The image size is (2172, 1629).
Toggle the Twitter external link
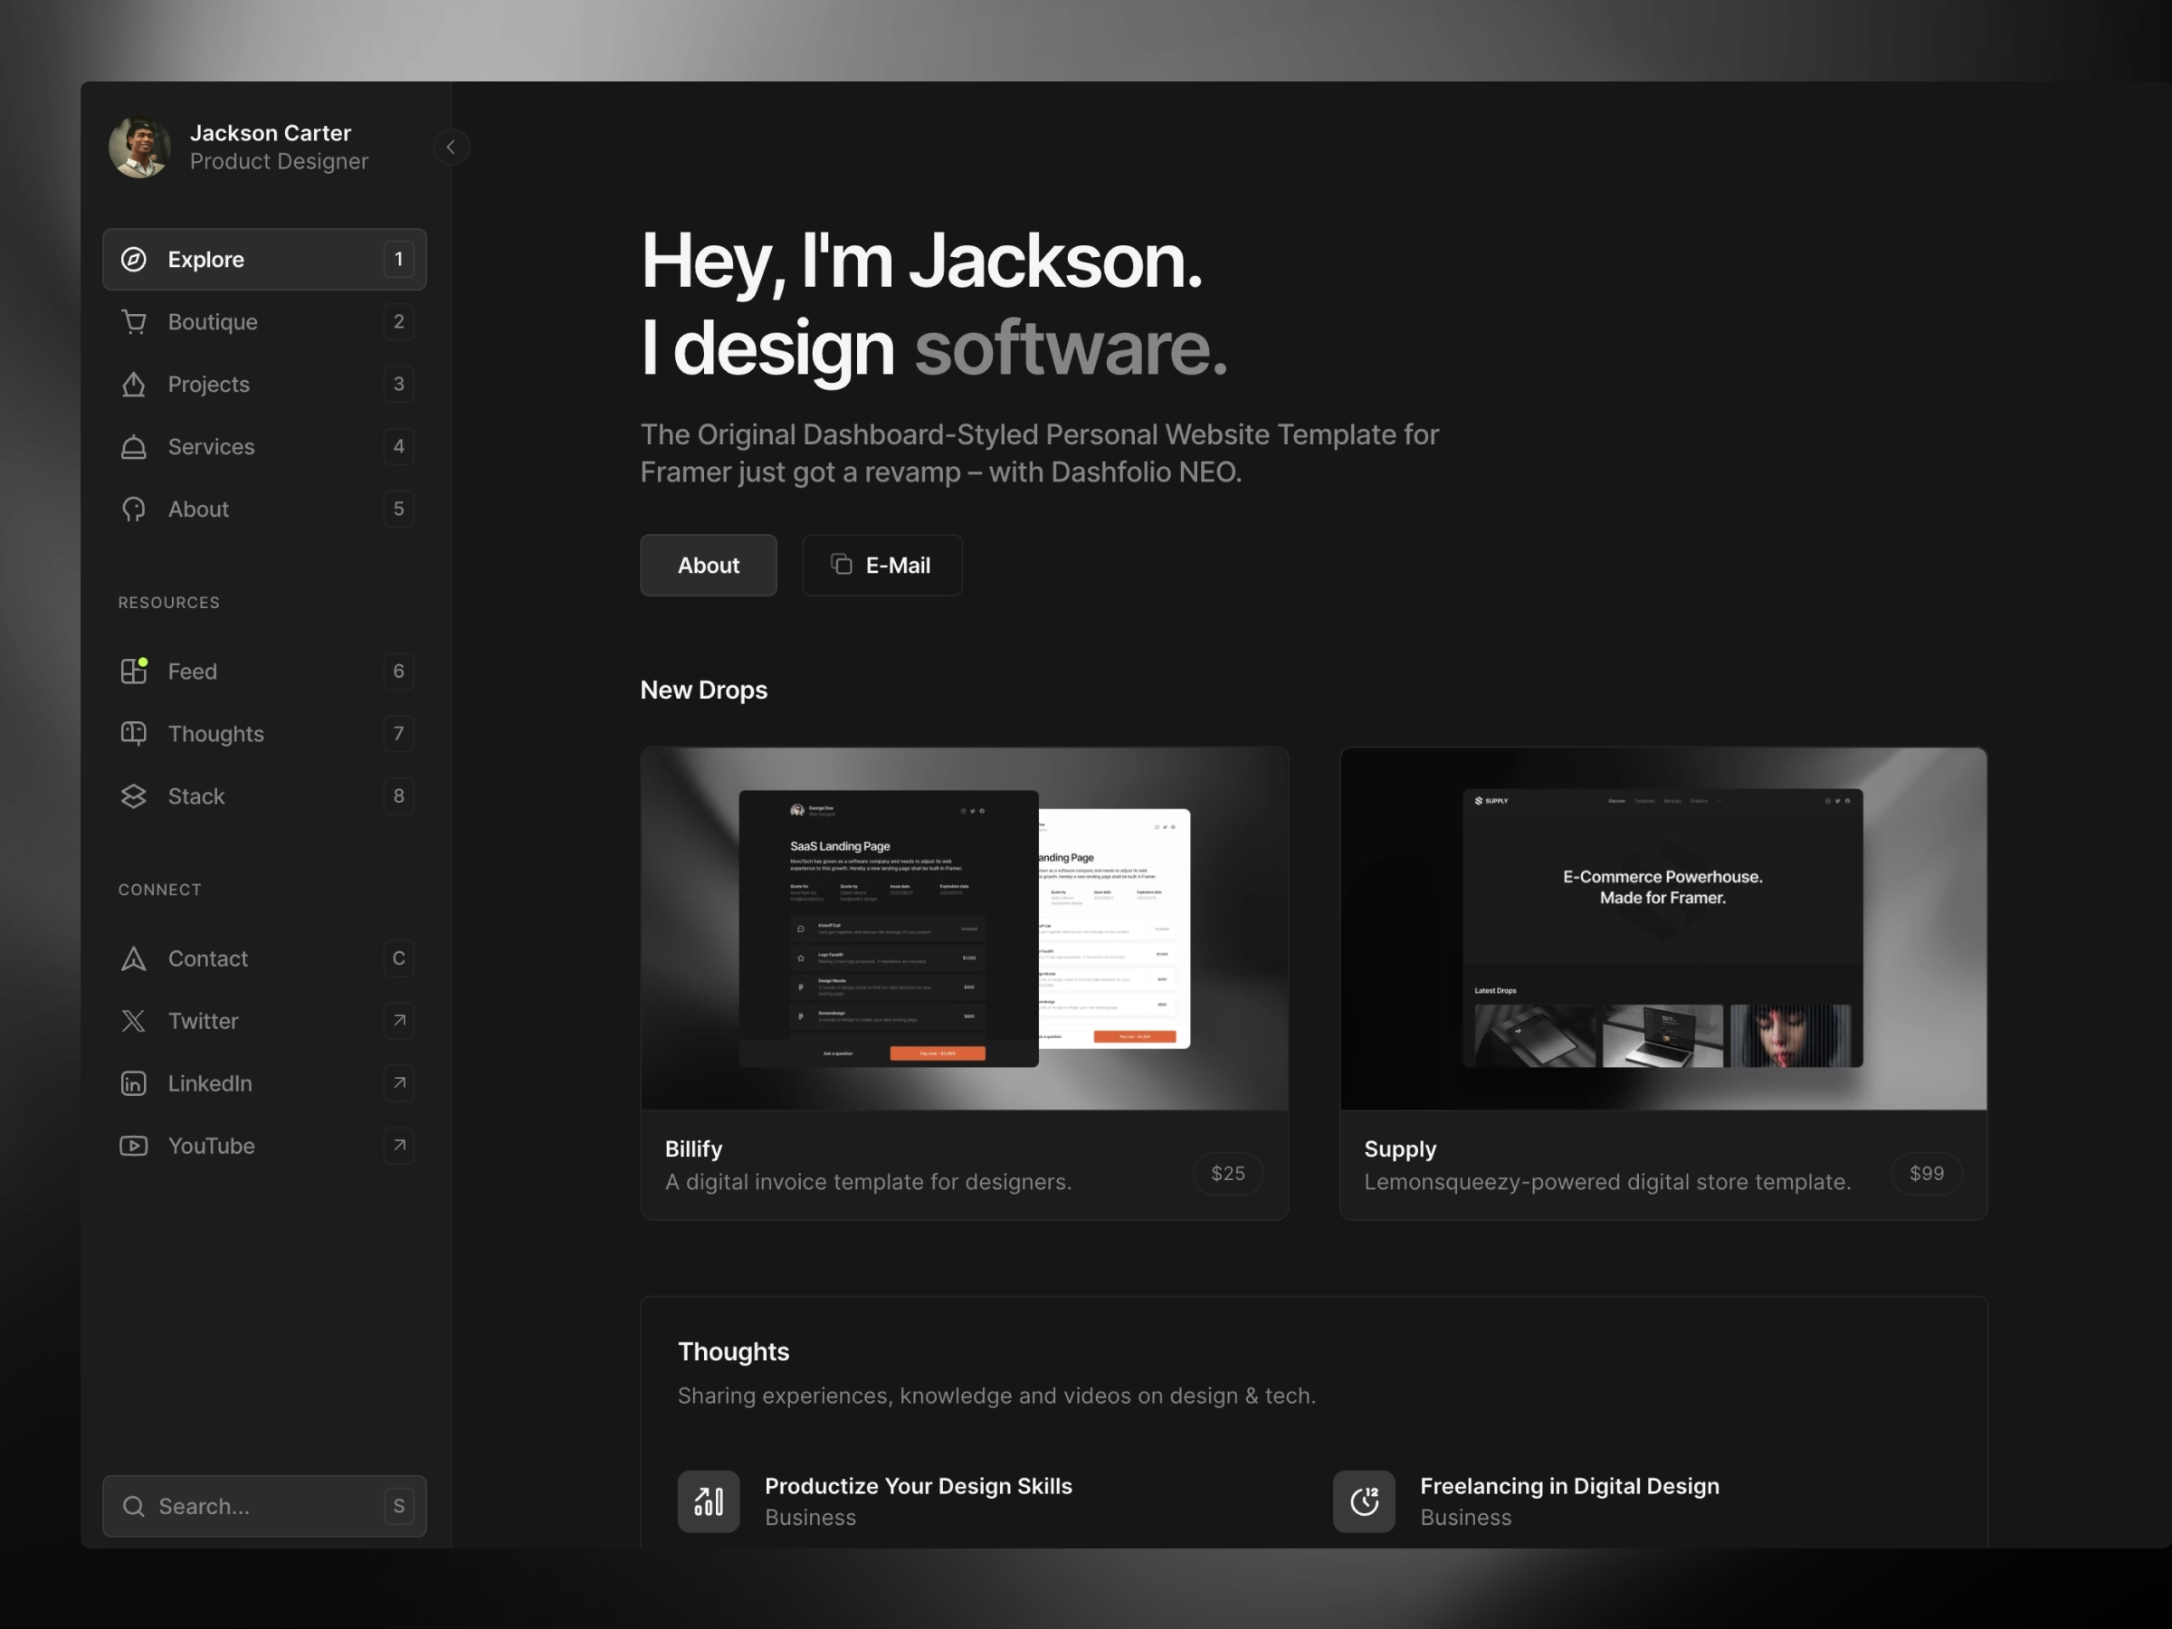(396, 1020)
